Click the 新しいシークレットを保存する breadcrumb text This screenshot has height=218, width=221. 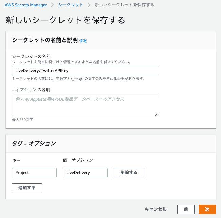click(x=124, y=5)
